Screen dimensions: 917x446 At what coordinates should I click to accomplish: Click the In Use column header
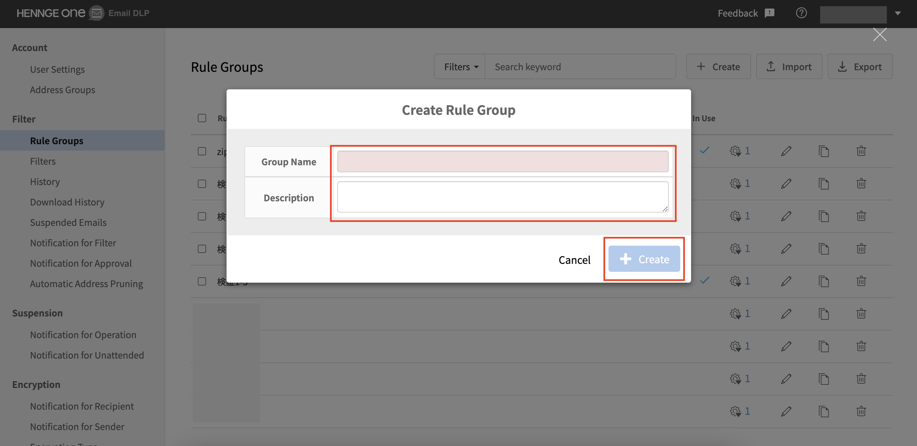pyautogui.click(x=704, y=118)
